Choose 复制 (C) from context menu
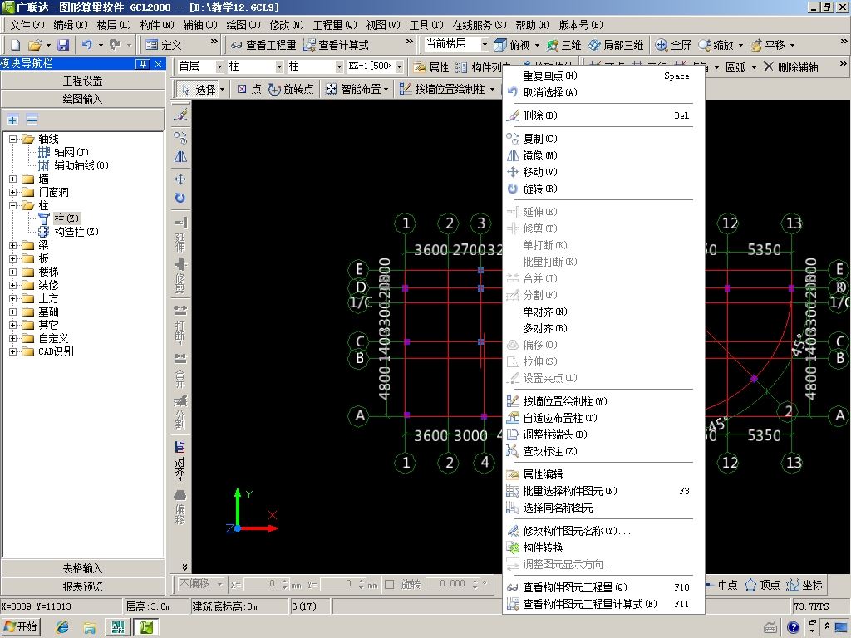This screenshot has height=638, width=851. [x=540, y=139]
